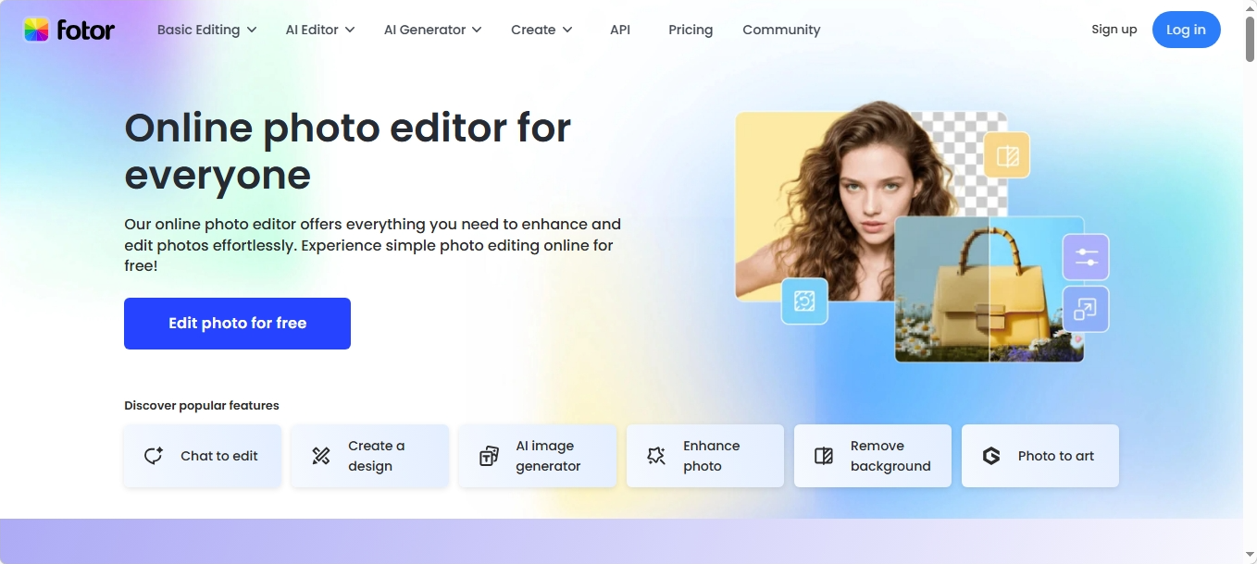Open the Community menu item
Viewport: 1257px width, 564px height.
781,30
